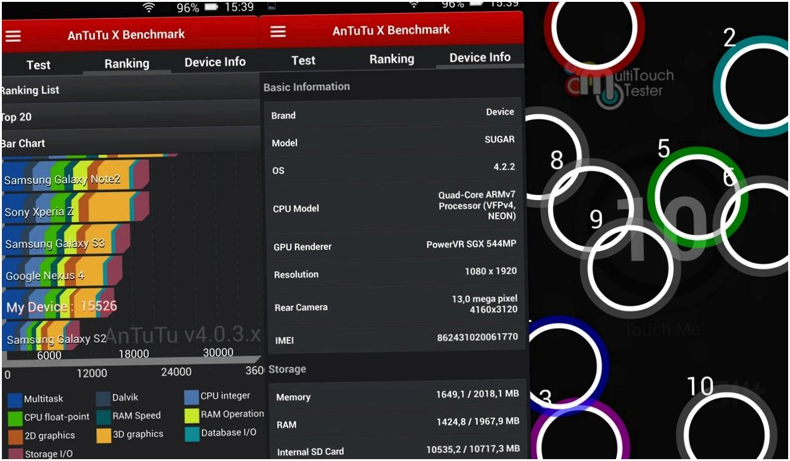Click the 15:39 clock on the Ranking screen
The width and height of the screenshot is (790, 461).
click(238, 7)
